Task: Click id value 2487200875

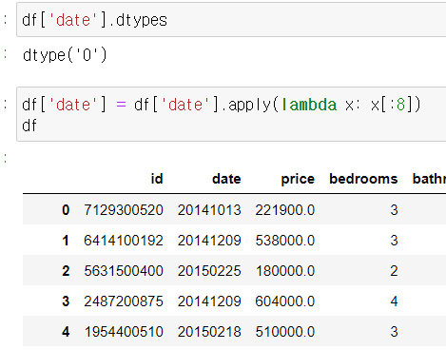Action: pos(124,301)
